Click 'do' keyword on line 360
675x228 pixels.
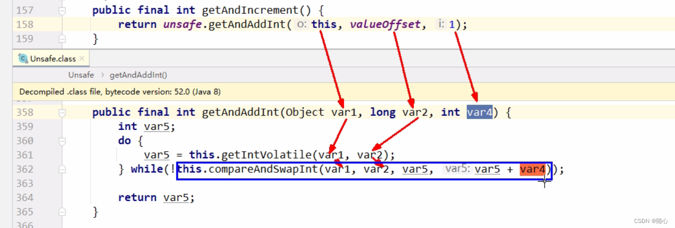(125, 141)
